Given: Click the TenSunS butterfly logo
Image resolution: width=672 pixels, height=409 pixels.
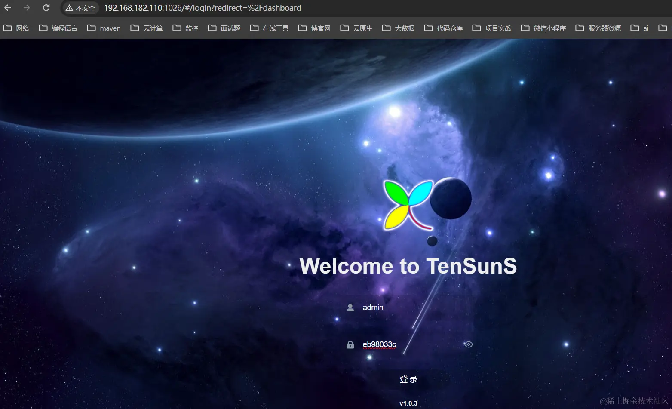Looking at the screenshot, I should pyautogui.click(x=408, y=205).
